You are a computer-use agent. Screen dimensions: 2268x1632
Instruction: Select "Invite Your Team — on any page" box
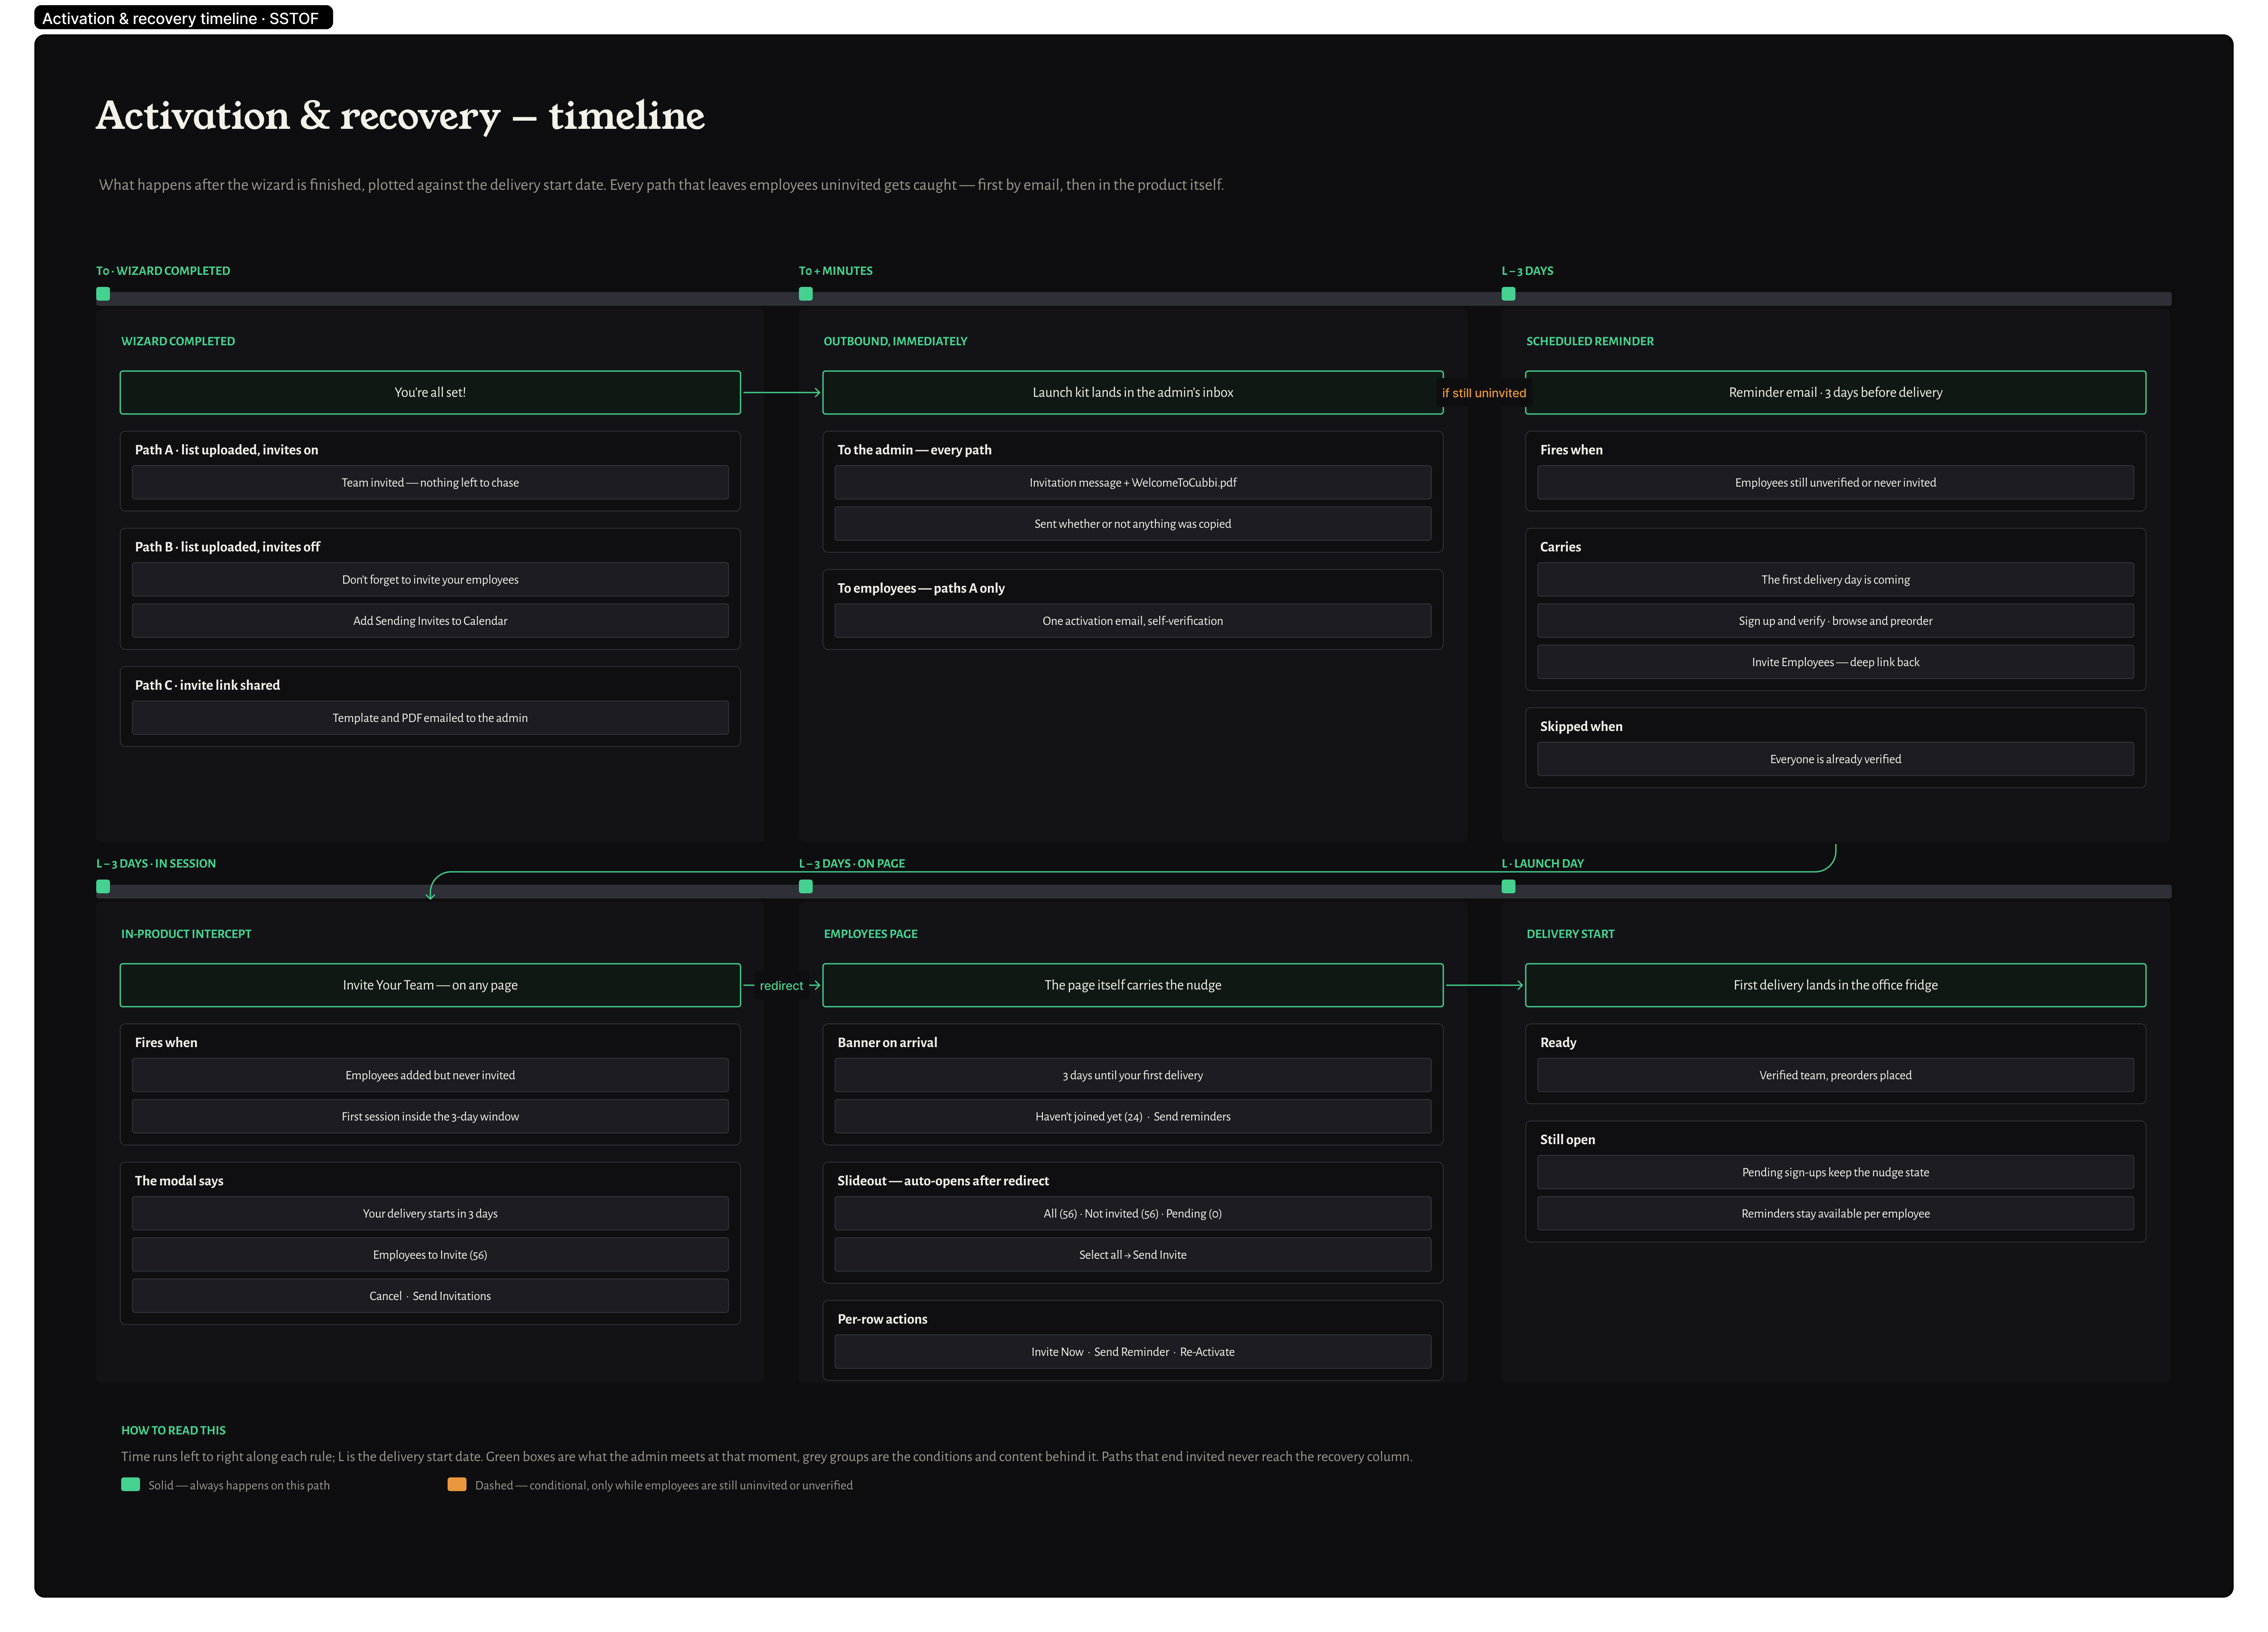[x=430, y=985]
